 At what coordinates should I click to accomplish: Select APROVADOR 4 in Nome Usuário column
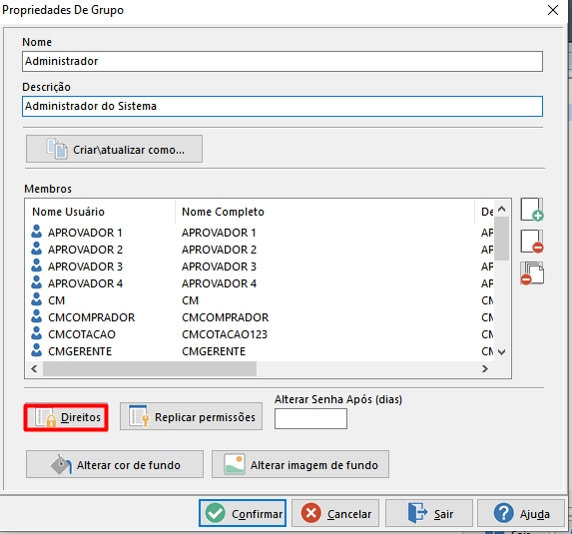click(86, 283)
